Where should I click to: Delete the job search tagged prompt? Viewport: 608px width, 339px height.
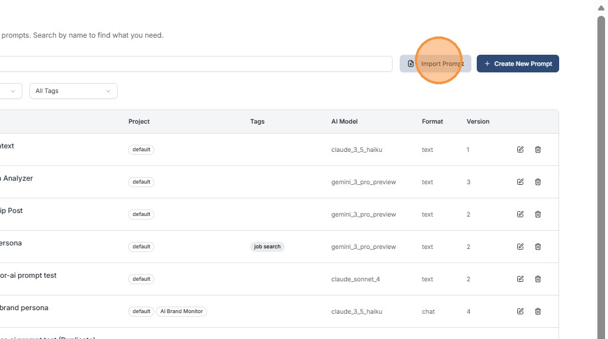pyautogui.click(x=538, y=247)
